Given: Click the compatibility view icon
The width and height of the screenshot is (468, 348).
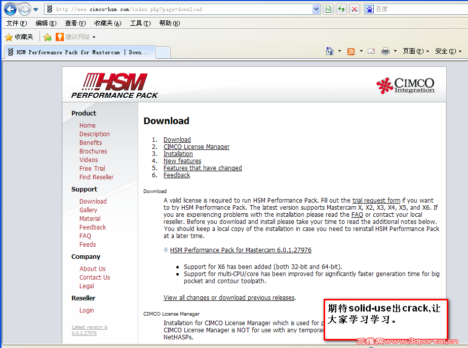Looking at the screenshot, I should tap(328, 9).
